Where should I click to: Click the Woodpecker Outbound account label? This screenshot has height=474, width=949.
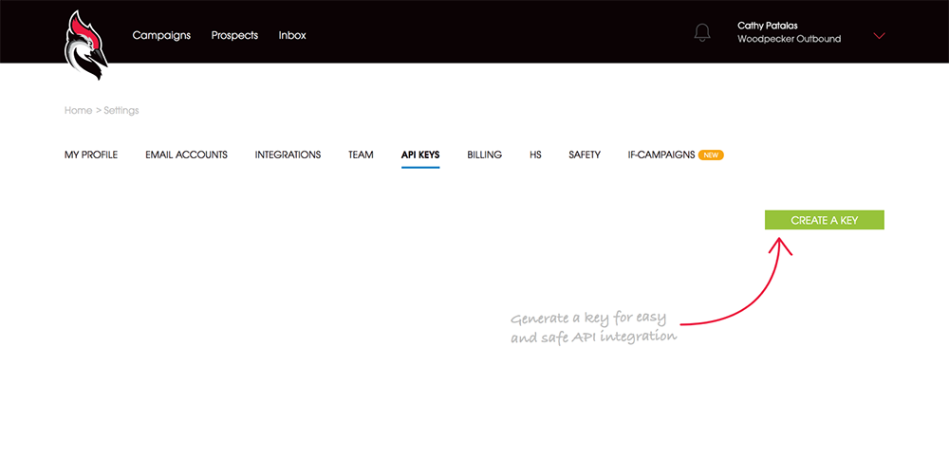tap(790, 39)
